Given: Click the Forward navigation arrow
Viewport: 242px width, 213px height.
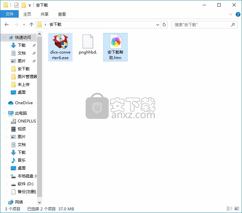Looking at the screenshot, I should [16, 25].
